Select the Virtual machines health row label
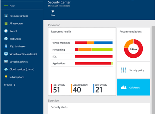155x114 pixels. 61,43
